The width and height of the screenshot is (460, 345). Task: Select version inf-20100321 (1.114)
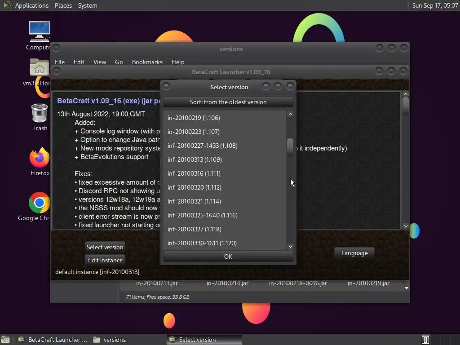pyautogui.click(x=225, y=201)
